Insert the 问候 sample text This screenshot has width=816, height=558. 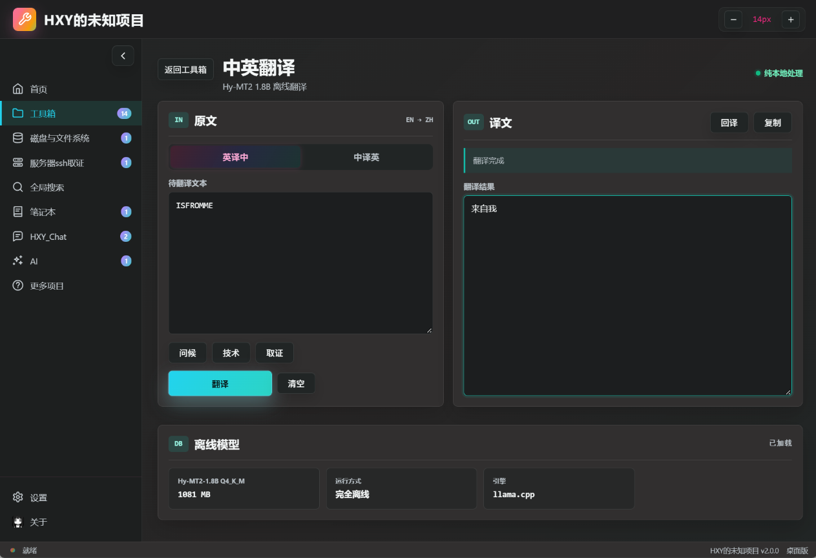click(187, 353)
